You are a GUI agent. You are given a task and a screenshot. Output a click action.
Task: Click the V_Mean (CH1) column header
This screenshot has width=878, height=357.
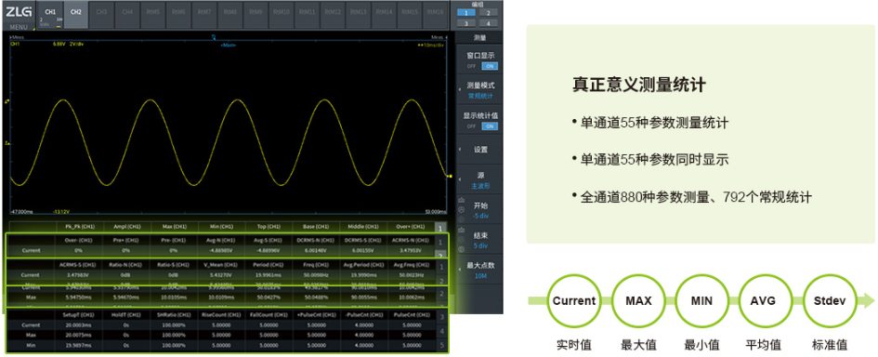tap(221, 265)
